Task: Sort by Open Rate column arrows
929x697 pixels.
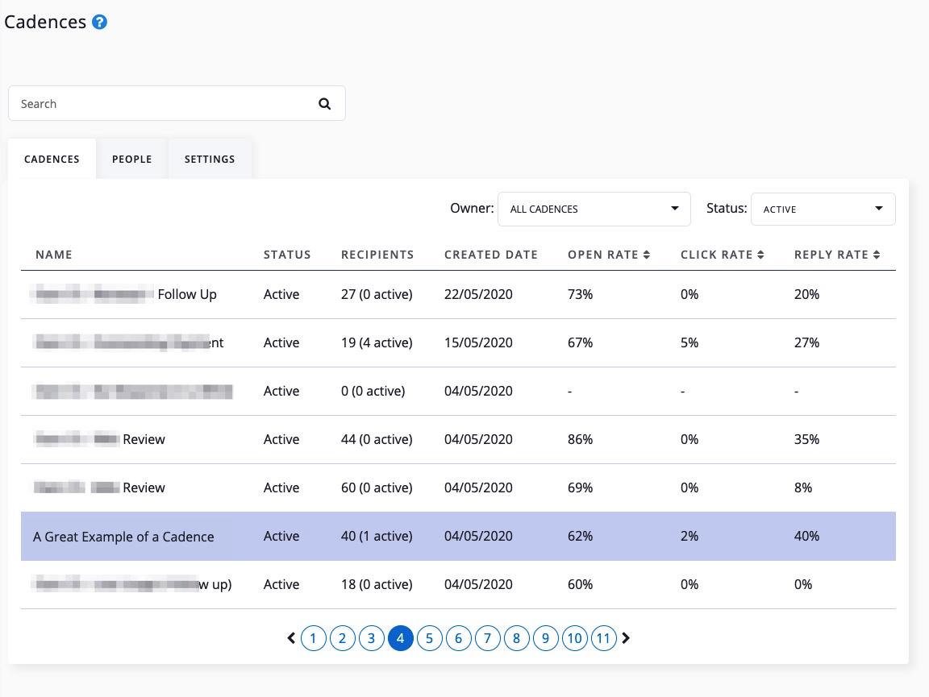Action: point(646,255)
